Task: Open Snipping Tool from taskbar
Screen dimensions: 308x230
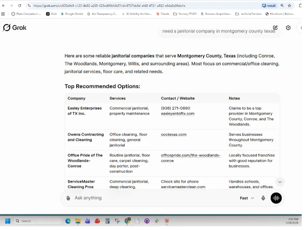Action: tap(117, 221)
